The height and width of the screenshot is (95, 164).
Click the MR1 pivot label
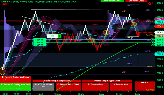pyautogui.click(x=124, y=72)
